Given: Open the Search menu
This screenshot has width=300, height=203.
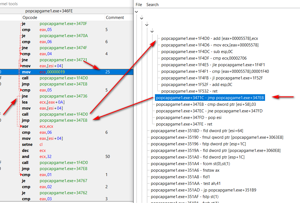Looking at the screenshot, I should tap(152, 5).
